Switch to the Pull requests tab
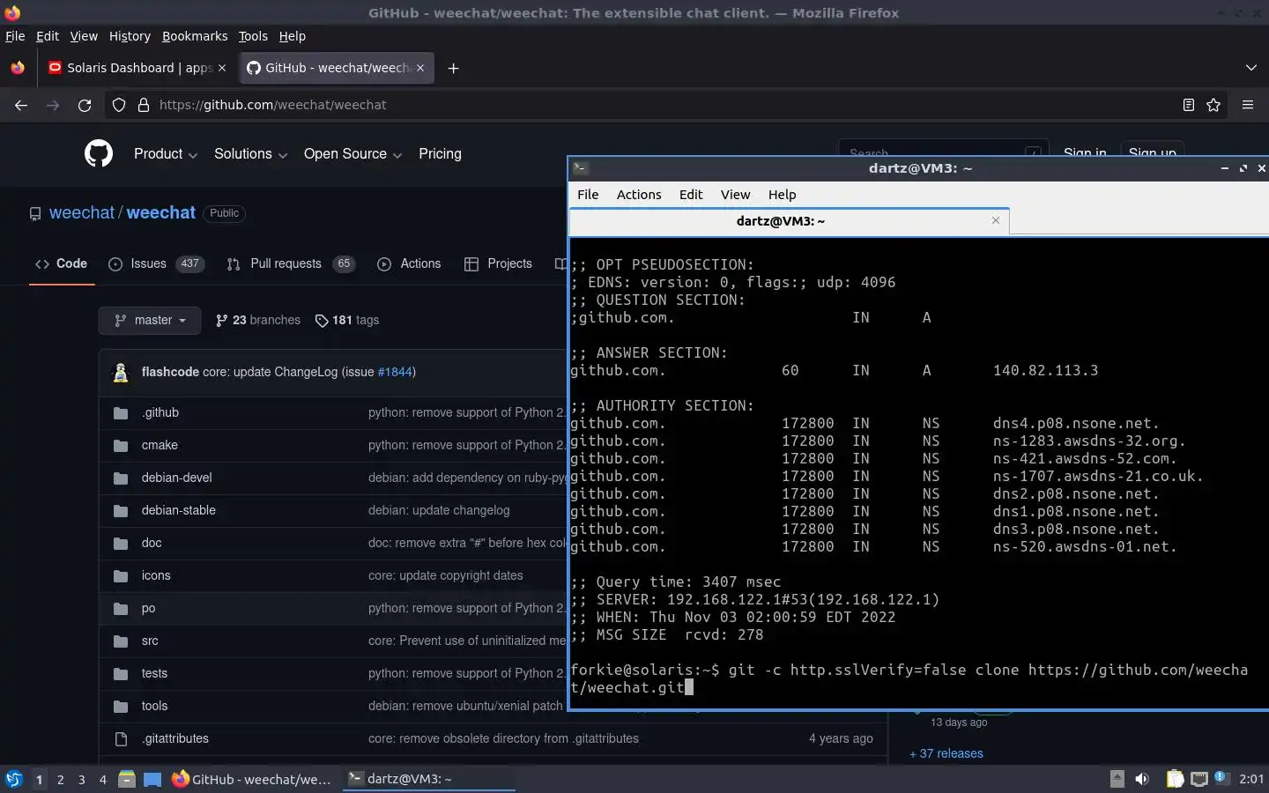 pos(291,263)
